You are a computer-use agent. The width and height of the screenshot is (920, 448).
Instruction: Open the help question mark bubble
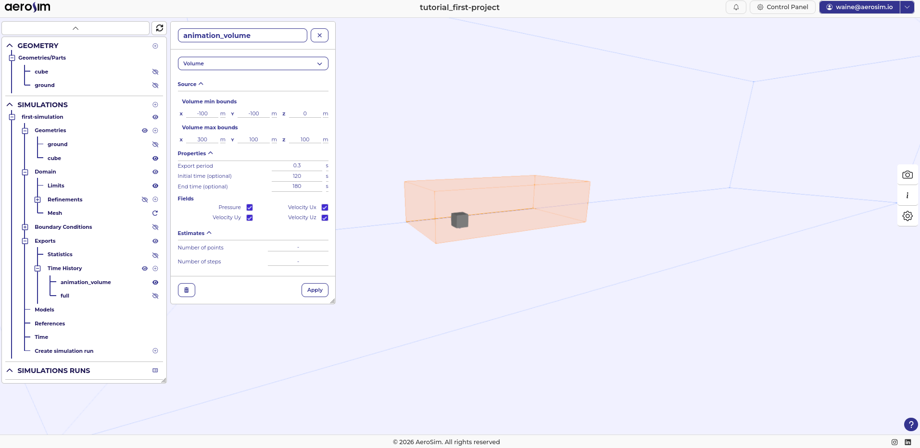click(x=910, y=424)
